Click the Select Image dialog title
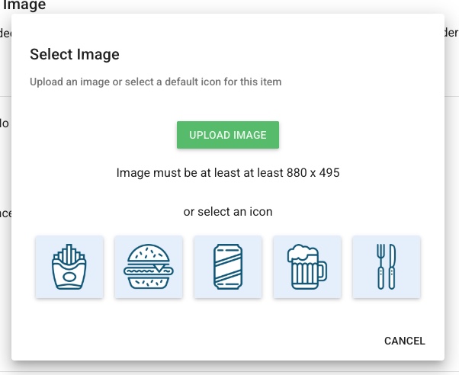This screenshot has height=375, width=459. [75, 54]
